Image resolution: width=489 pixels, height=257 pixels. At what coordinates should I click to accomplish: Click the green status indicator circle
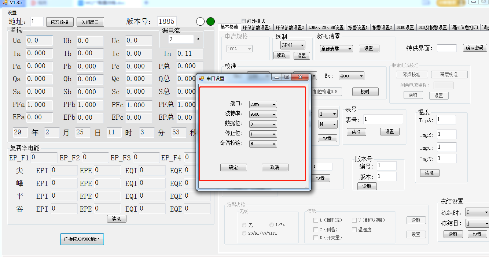[210, 21]
